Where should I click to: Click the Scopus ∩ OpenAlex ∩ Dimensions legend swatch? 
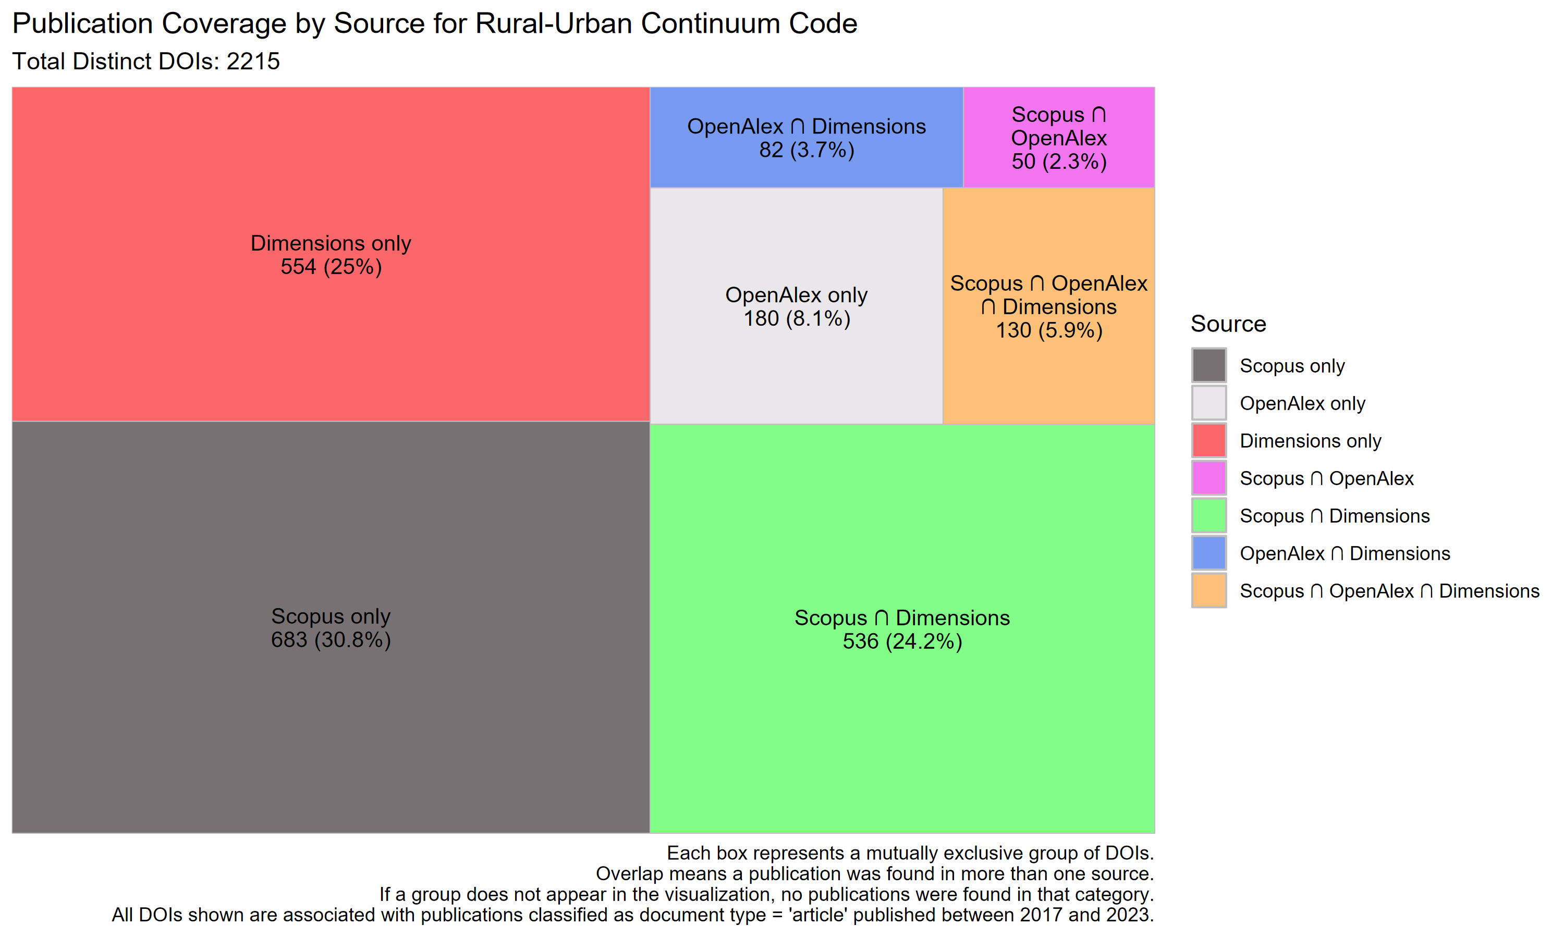(x=1209, y=590)
